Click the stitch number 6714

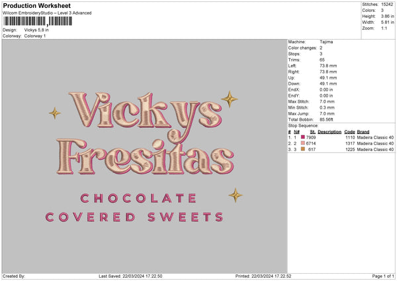pos(311,144)
